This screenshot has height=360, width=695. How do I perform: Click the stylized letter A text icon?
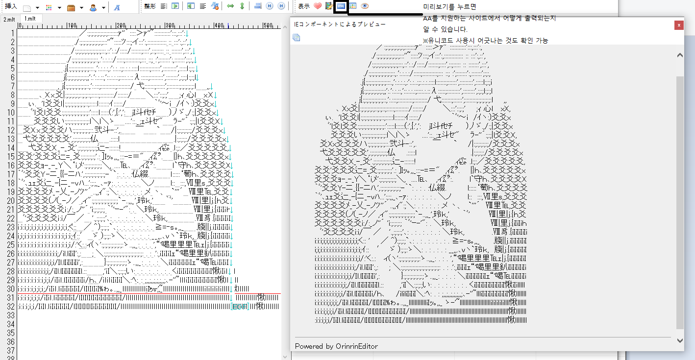pyautogui.click(x=117, y=7)
